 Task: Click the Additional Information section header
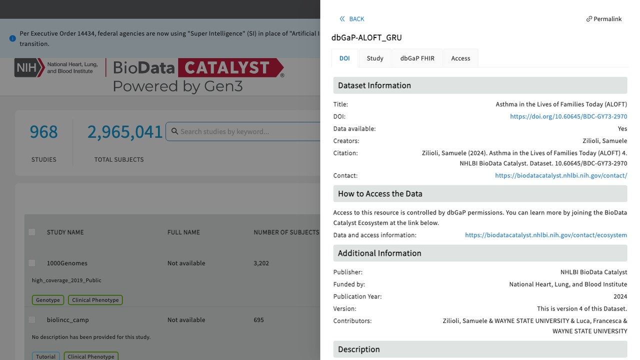(x=480, y=253)
